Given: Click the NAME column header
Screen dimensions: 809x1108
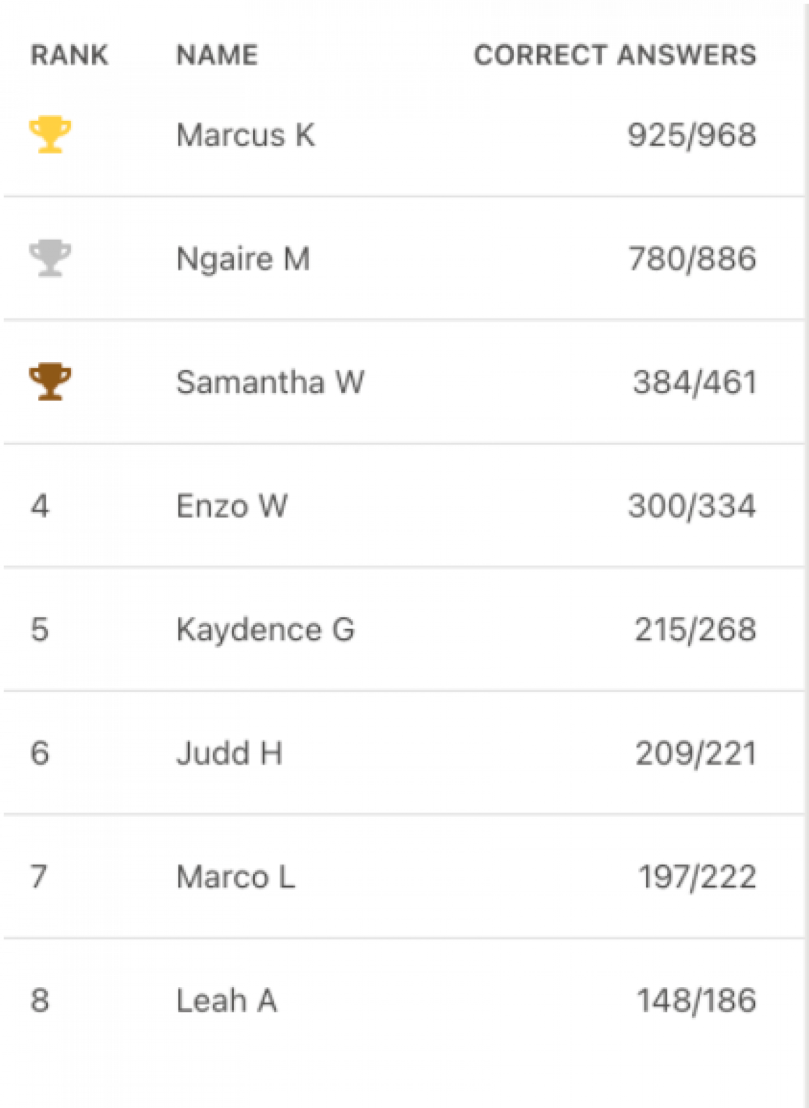Looking at the screenshot, I should point(217,55).
